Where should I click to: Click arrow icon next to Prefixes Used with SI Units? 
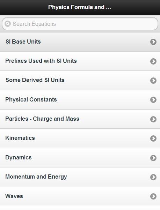coord(153,61)
